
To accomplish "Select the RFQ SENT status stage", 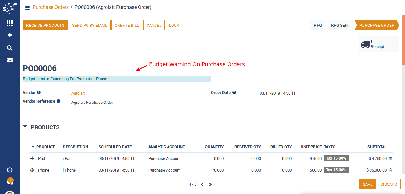I will pos(340,25).
